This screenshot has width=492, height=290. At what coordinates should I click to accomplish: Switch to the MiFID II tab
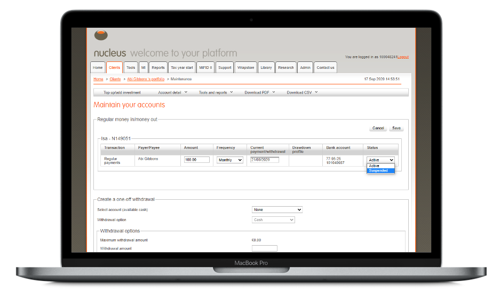(205, 67)
